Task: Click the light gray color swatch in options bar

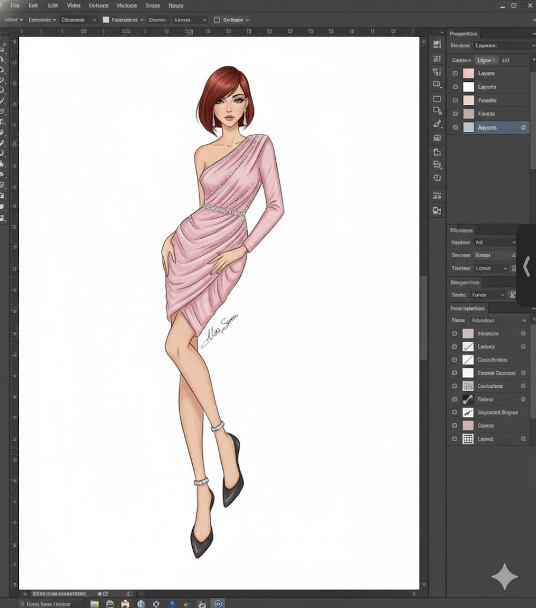Action: coord(106,20)
